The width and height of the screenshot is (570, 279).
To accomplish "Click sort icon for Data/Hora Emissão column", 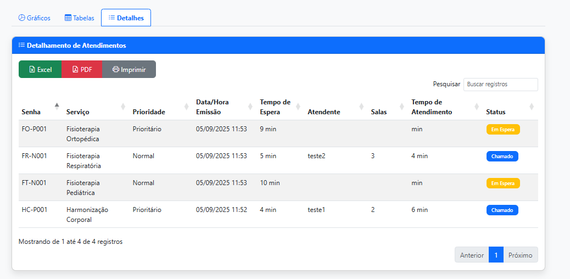I will (x=250, y=106).
